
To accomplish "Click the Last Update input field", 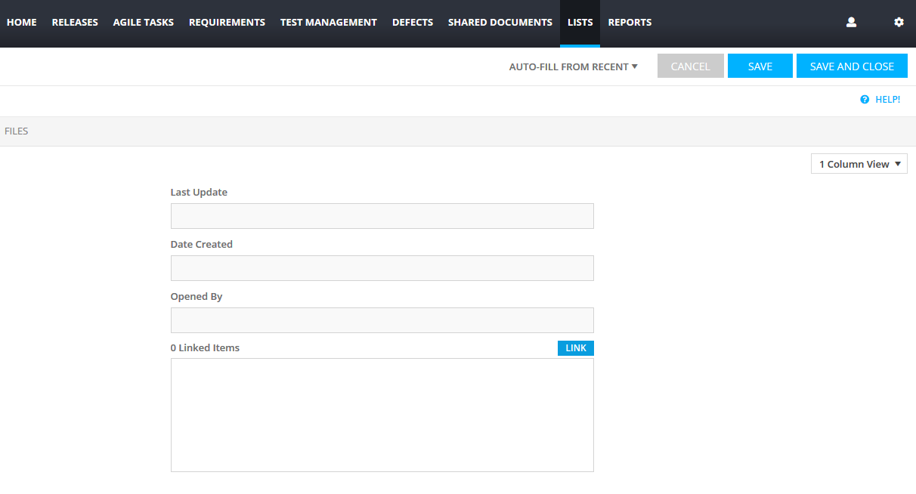I will 382,216.
